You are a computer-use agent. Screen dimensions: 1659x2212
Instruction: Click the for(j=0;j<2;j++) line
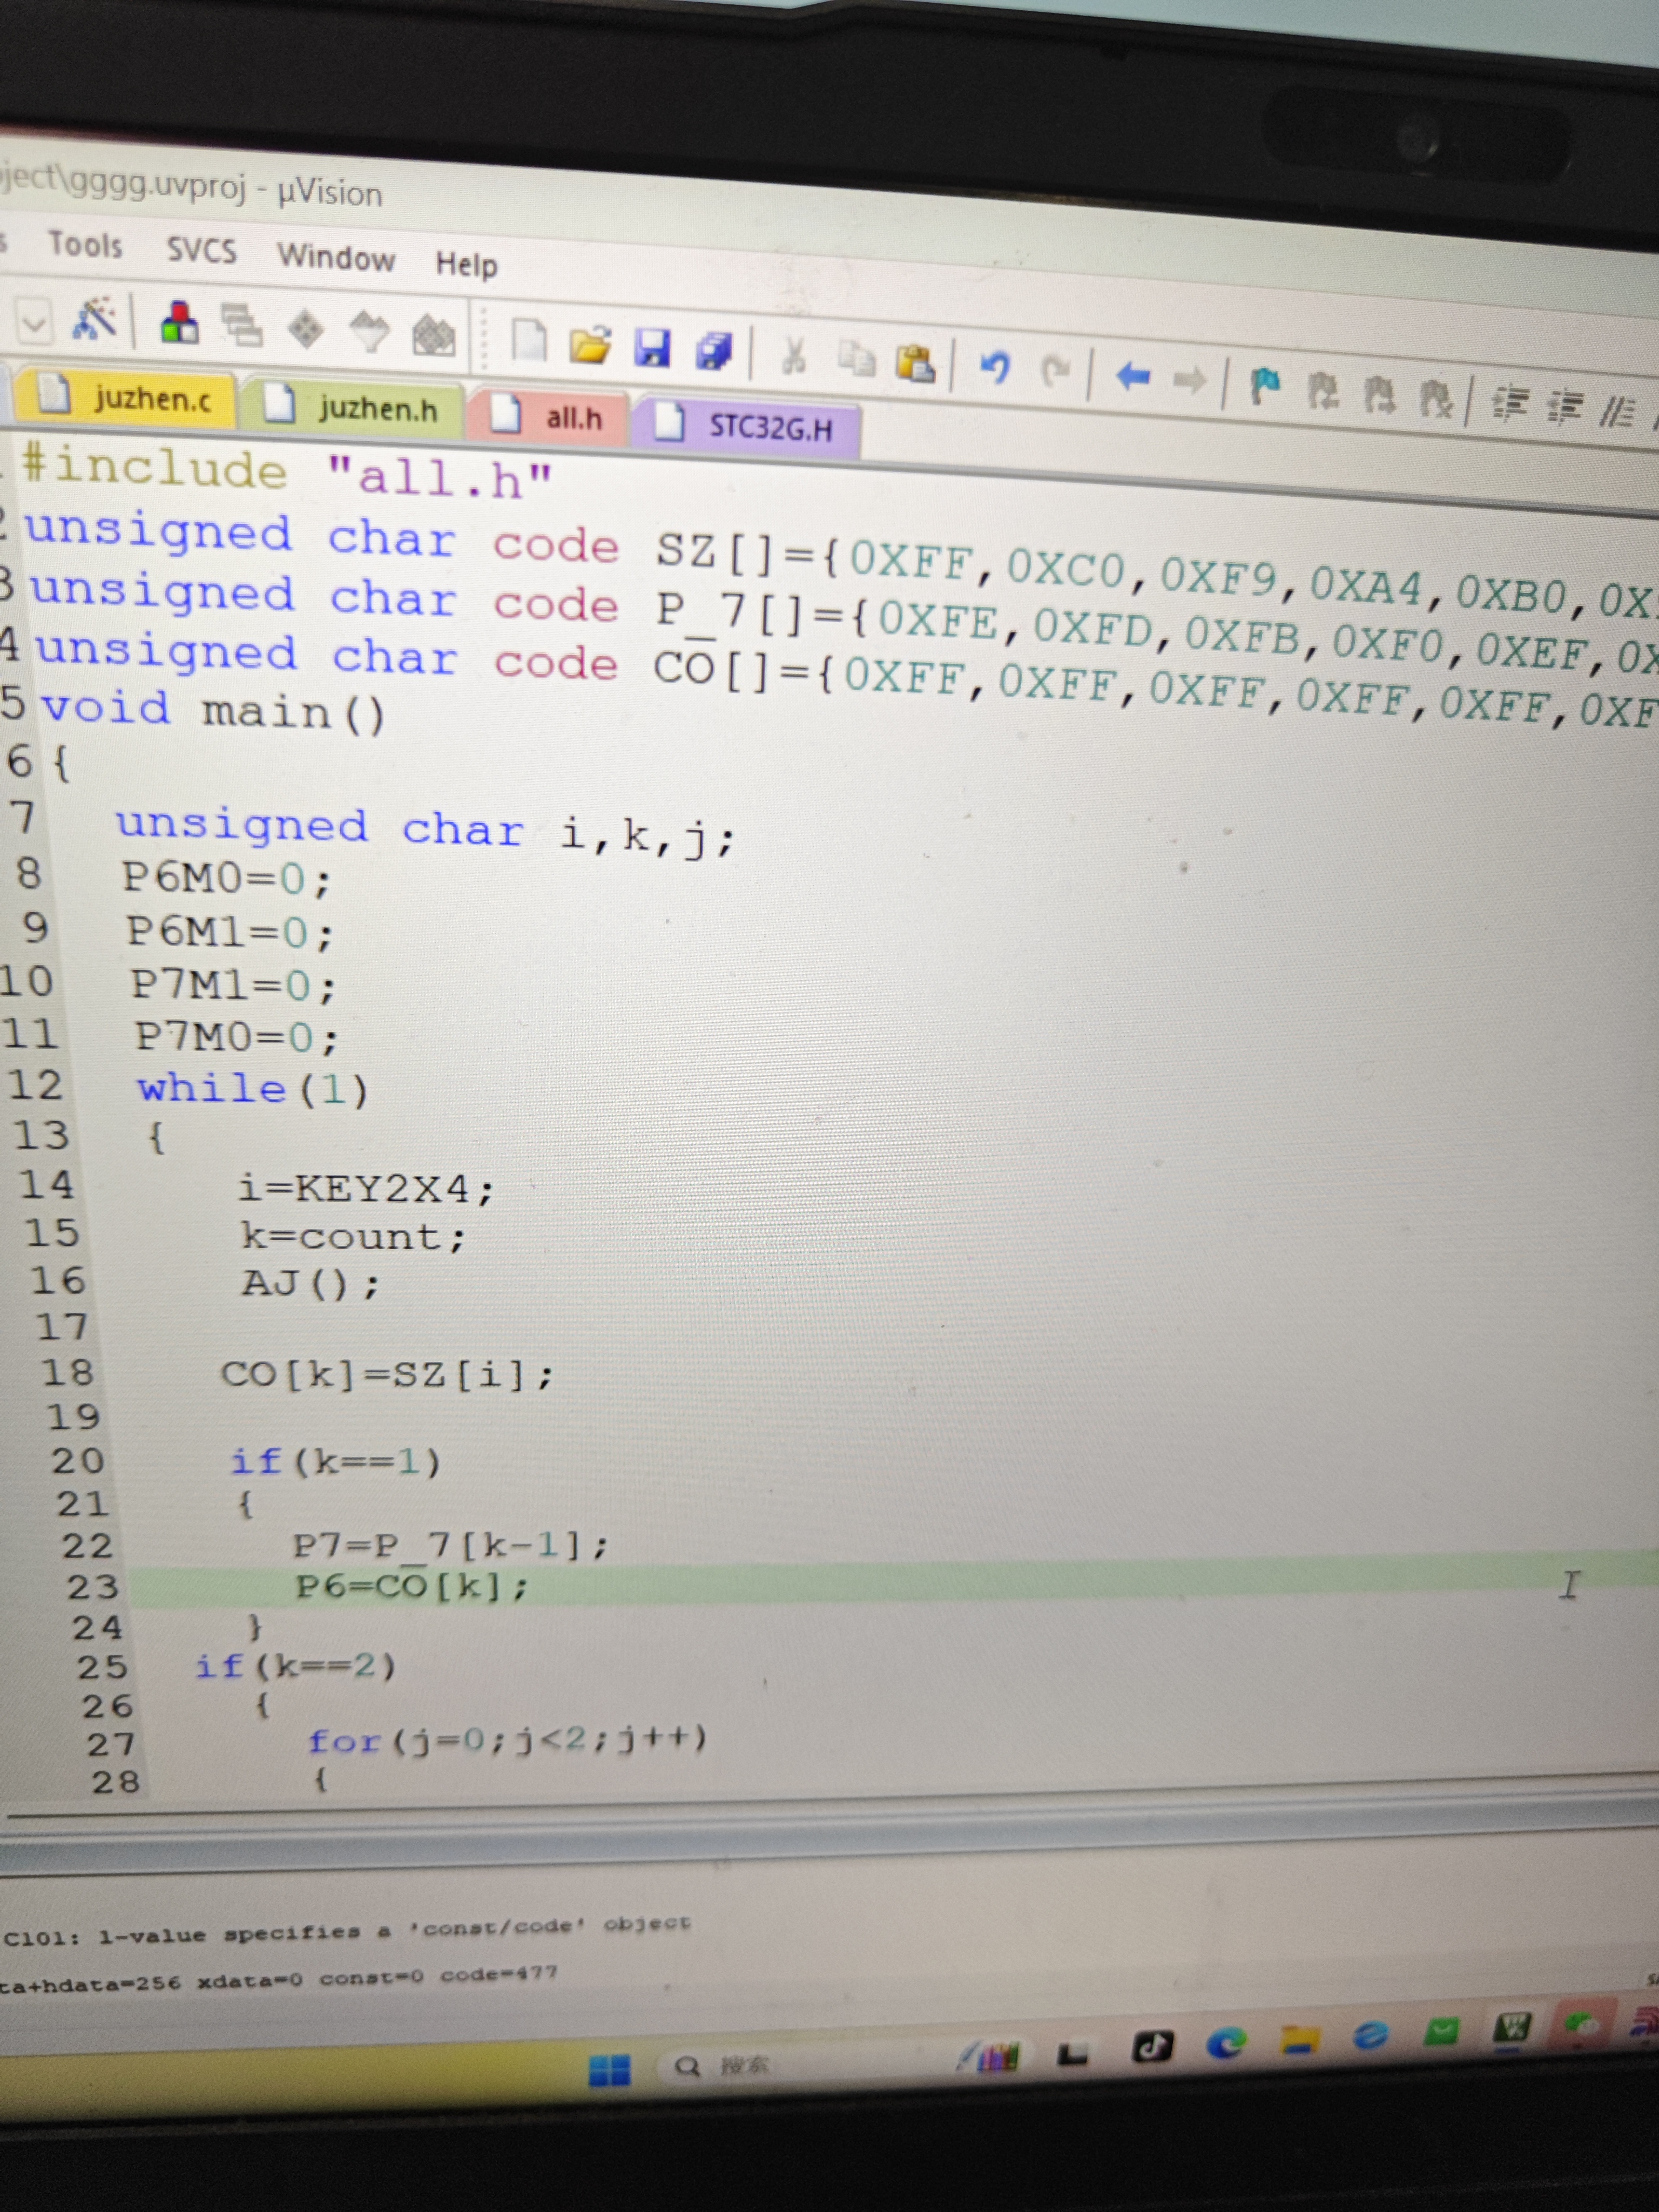coord(508,1740)
